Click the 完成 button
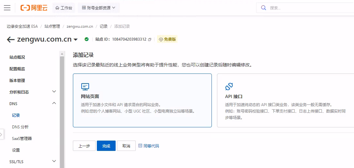Image resolution: width=354 pixels, height=168 pixels. [x=105, y=146]
